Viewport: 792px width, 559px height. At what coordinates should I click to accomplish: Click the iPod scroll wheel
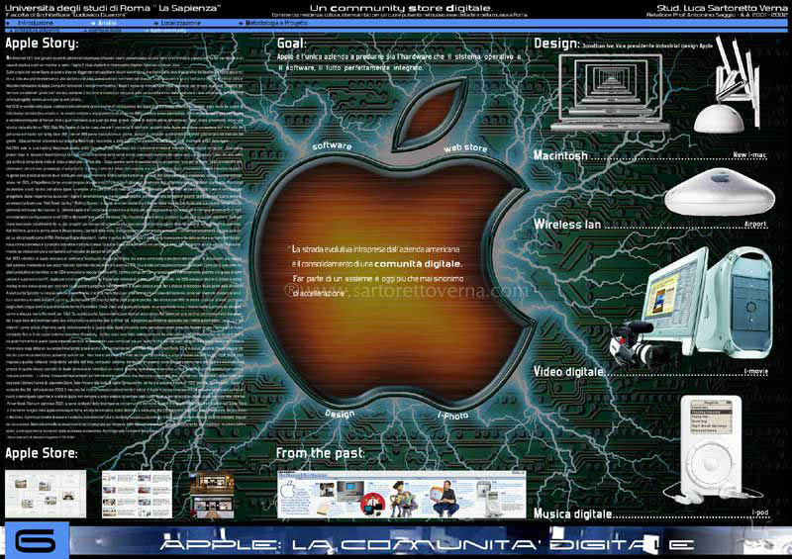710,462
